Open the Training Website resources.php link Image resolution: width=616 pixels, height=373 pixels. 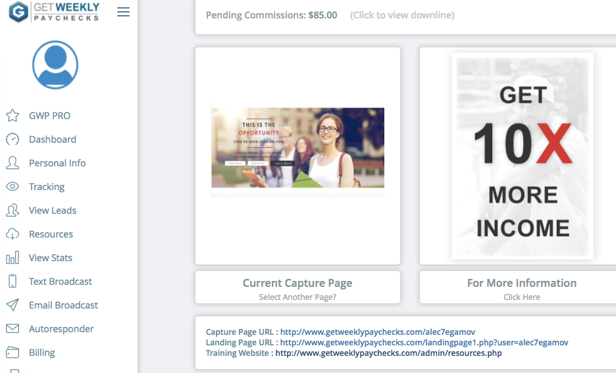(388, 353)
